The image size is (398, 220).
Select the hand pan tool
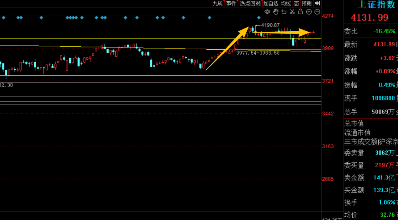pos(276,11)
